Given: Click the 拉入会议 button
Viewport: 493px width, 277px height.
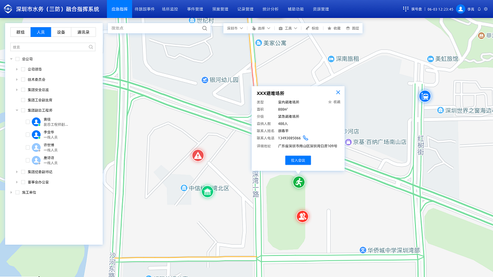Looking at the screenshot, I should point(298,160).
